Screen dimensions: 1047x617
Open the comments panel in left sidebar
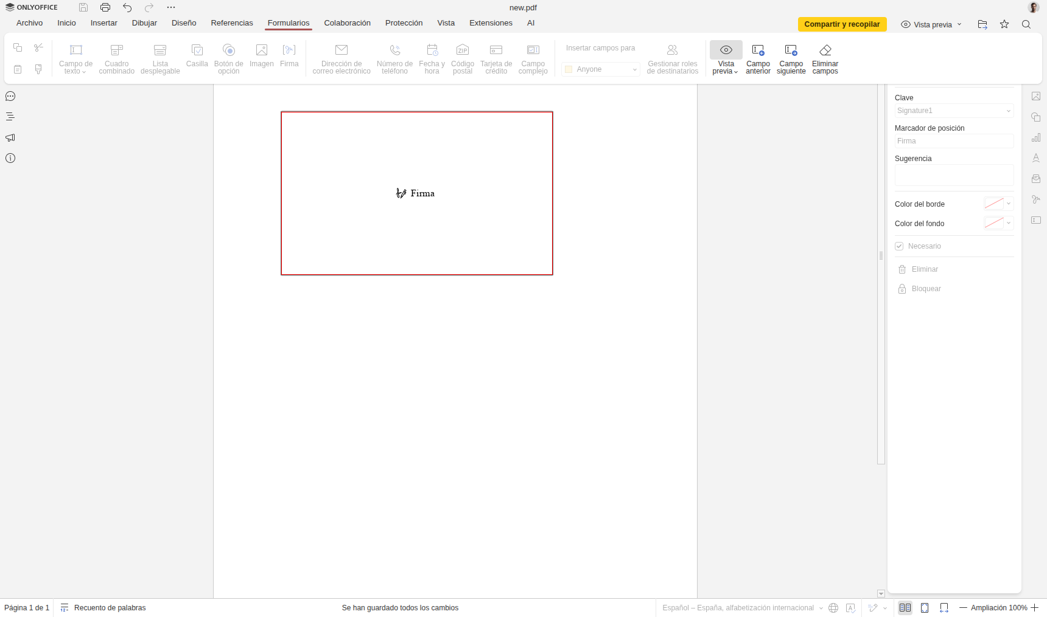[10, 97]
